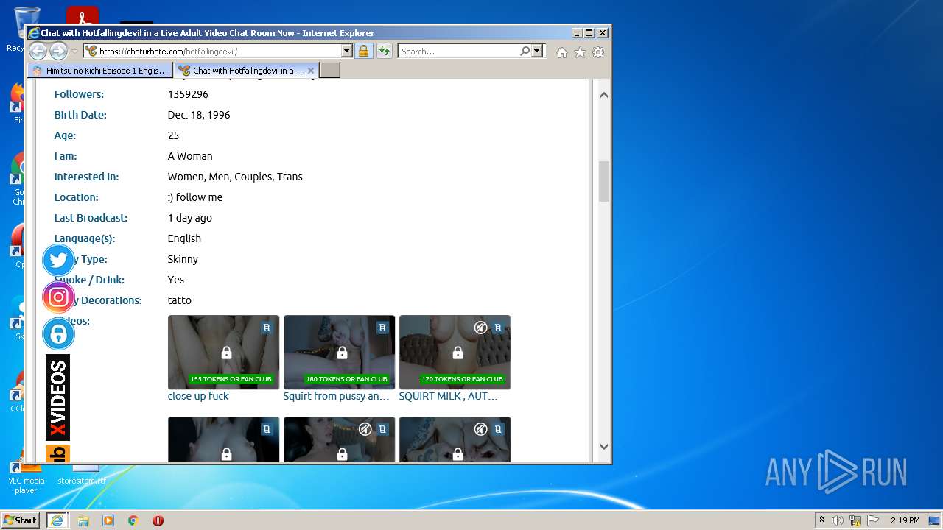Screen dimensions: 943x530
Task: Click bookmark icon on the 155 tokens thumbnail
Action: coord(267,328)
